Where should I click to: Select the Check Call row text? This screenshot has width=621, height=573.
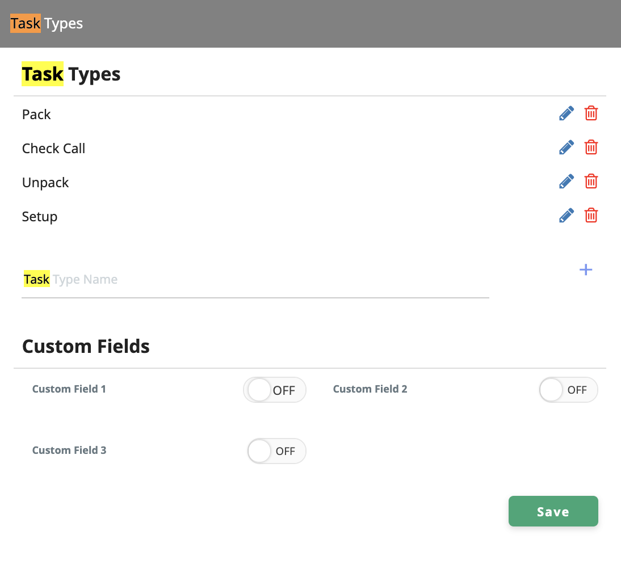point(53,149)
